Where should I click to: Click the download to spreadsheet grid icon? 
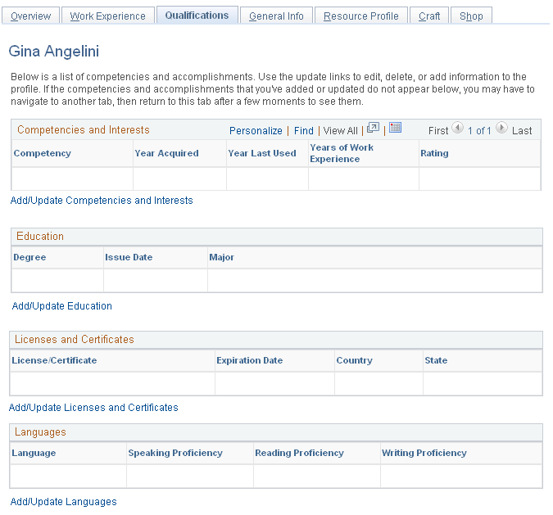395,127
